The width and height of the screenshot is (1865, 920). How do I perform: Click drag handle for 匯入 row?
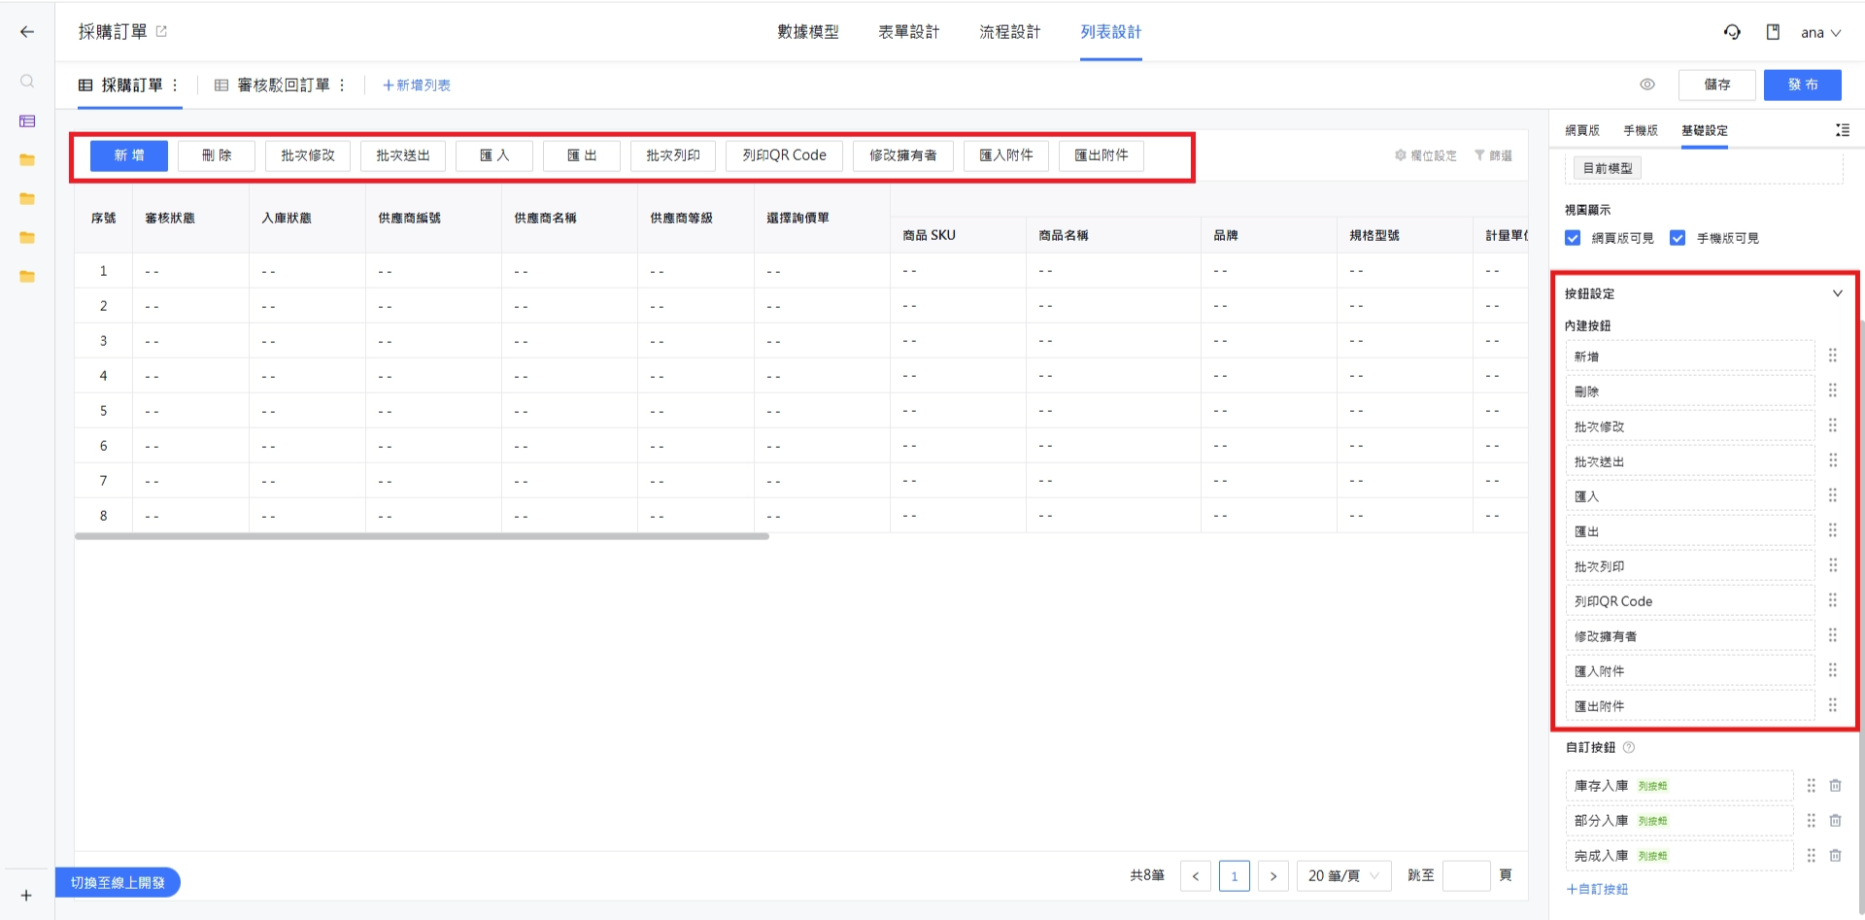[x=1833, y=495]
